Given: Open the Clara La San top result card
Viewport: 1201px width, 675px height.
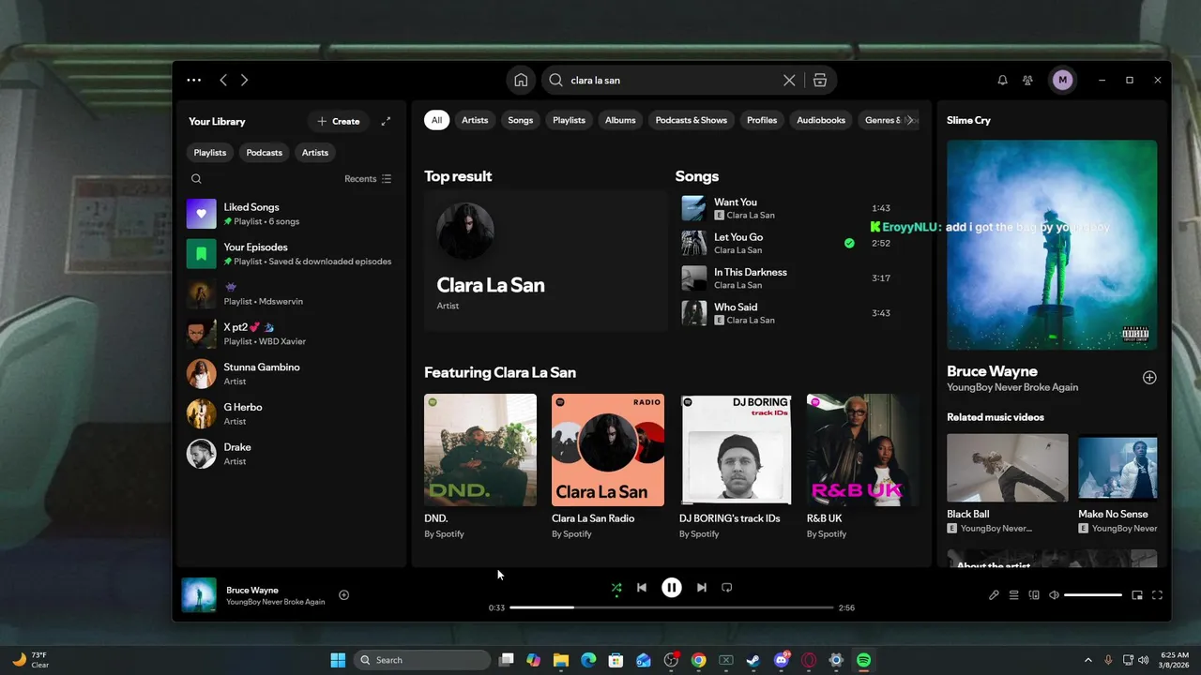Looking at the screenshot, I should pyautogui.click(x=545, y=262).
